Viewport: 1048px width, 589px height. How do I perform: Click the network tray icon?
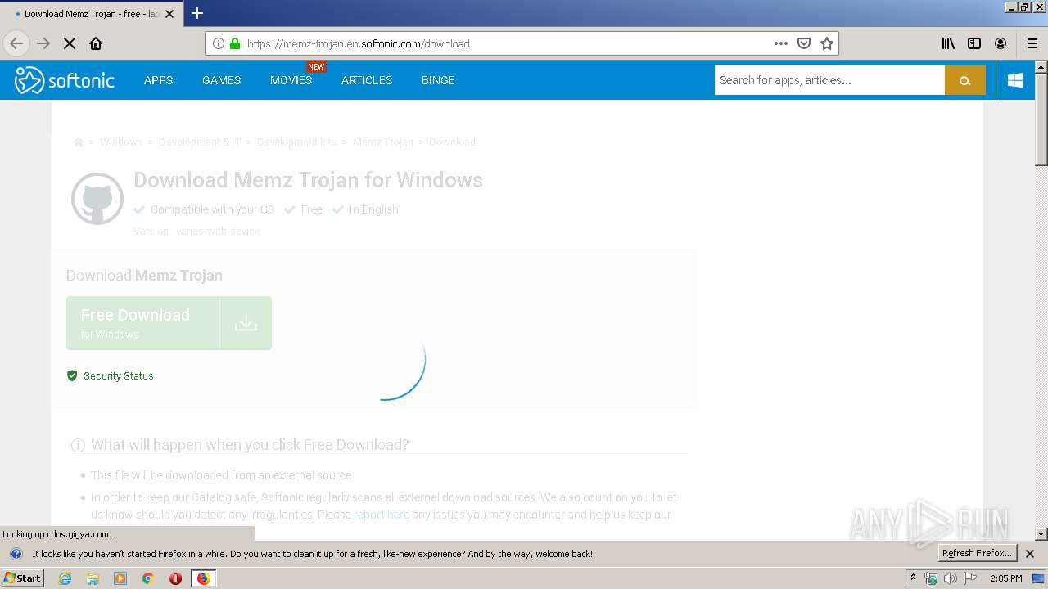point(931,578)
